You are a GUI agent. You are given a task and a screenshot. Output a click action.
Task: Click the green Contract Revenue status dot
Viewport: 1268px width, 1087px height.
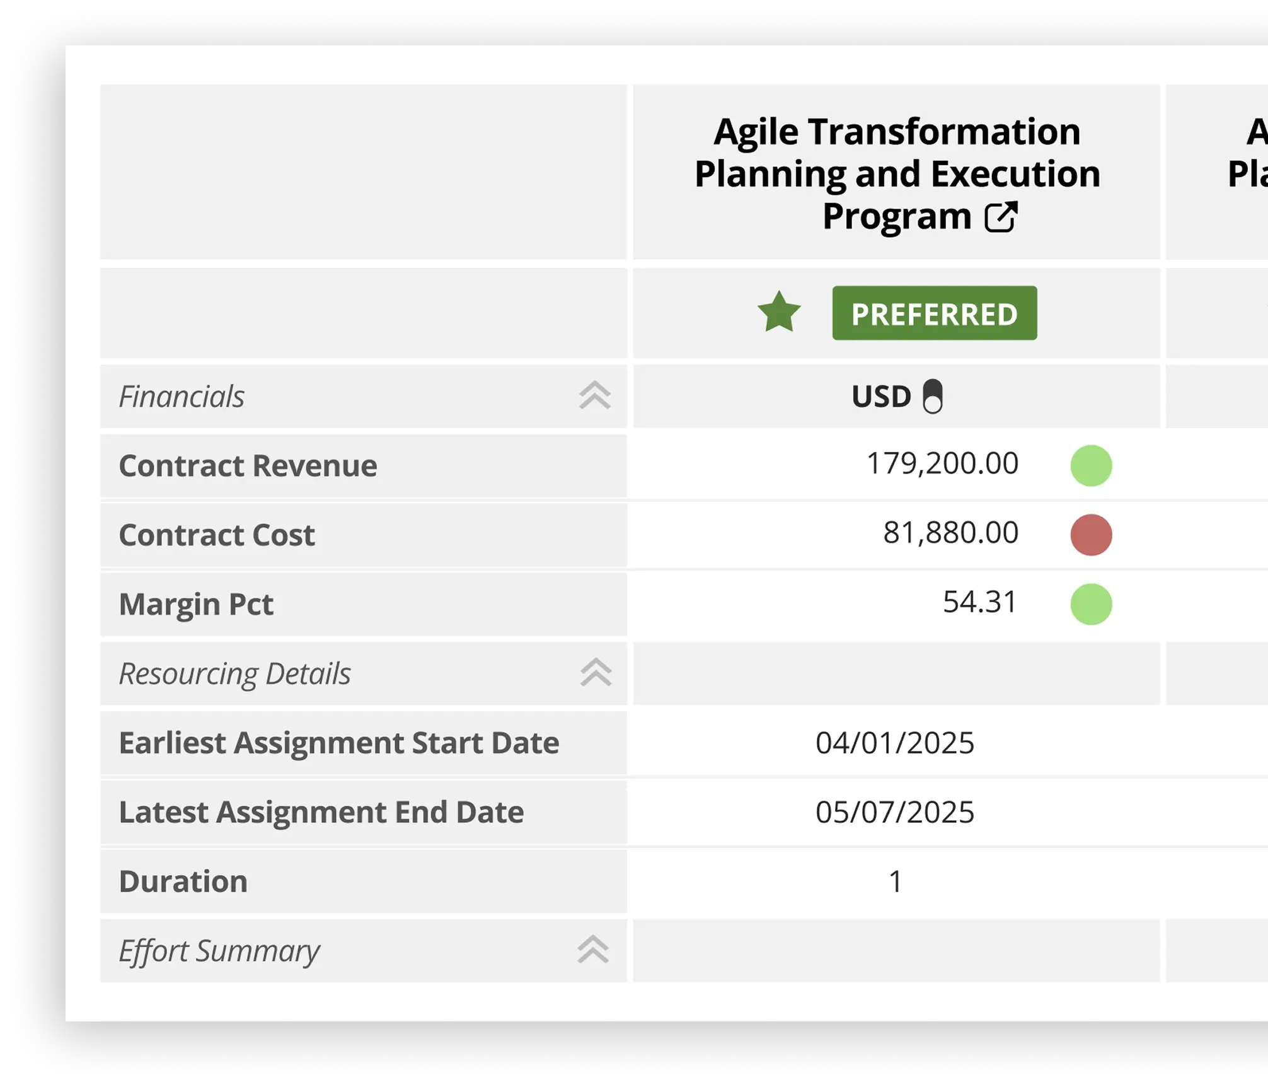pyautogui.click(x=1091, y=466)
